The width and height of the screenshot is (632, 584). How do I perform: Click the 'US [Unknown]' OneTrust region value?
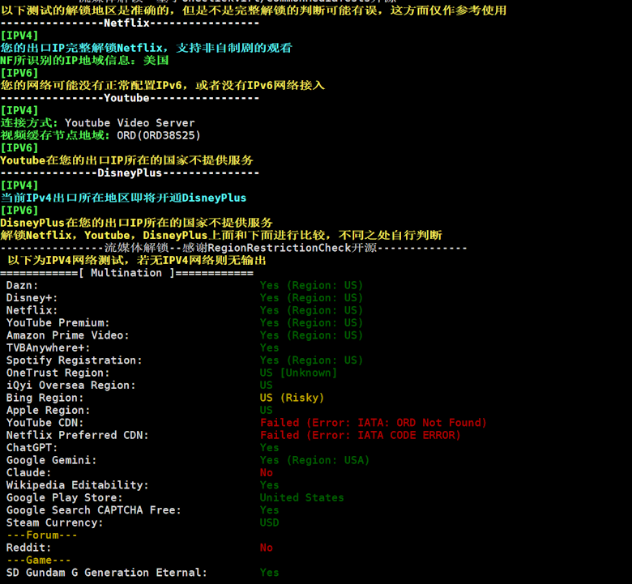pyautogui.click(x=298, y=373)
